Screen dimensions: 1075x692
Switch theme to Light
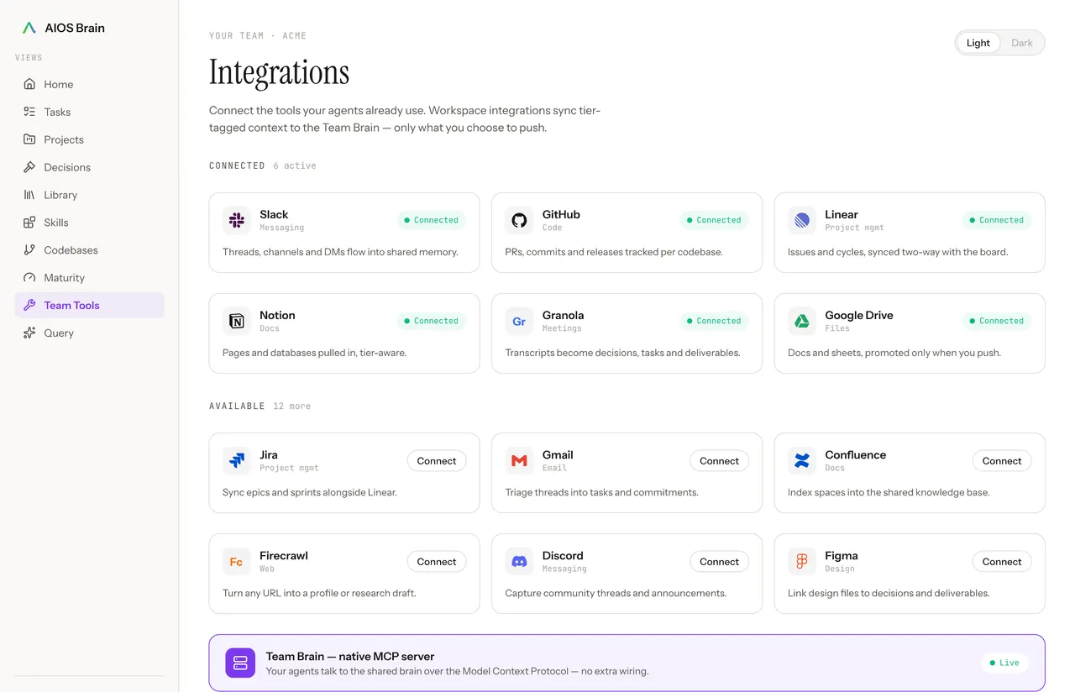click(x=978, y=43)
